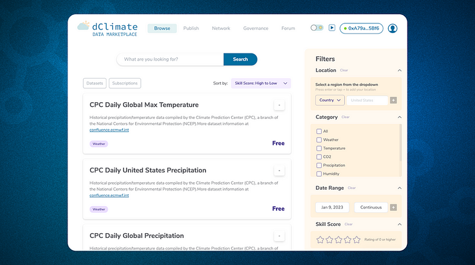Go to the Browse tab
The width and height of the screenshot is (475, 265).
(162, 28)
